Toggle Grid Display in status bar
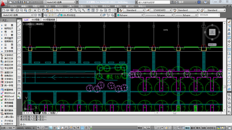Image resolution: width=232 pixels, height=130 pixels. point(46,128)
